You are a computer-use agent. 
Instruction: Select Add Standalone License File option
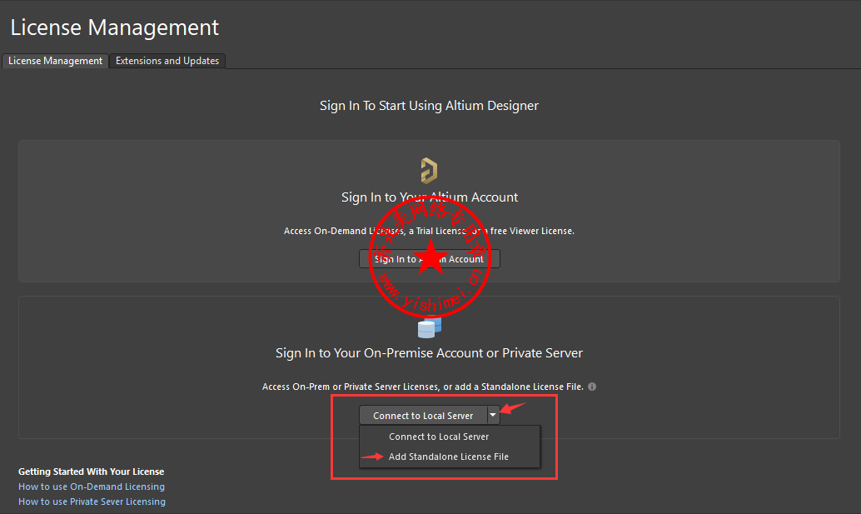[x=449, y=457]
